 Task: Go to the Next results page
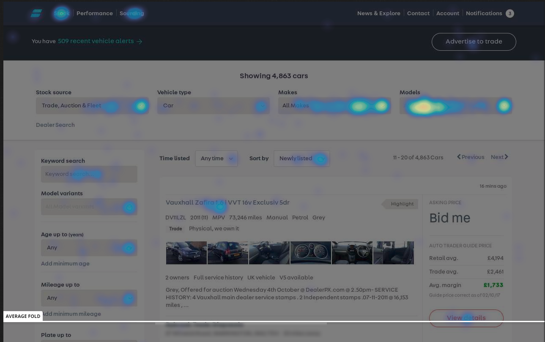(499, 157)
